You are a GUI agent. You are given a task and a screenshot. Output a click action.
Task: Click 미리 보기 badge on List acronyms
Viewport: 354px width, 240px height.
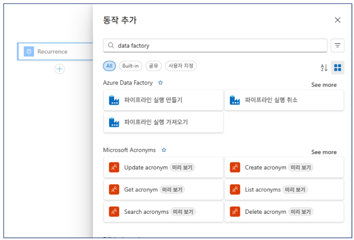(295, 189)
